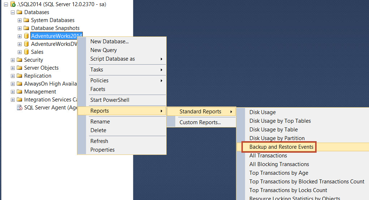Expand the AdventureWorksDW database node
Image resolution: width=369 pixels, height=200 pixels.
tap(20, 44)
